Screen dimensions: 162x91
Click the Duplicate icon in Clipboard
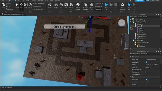click(x=7, y=9)
